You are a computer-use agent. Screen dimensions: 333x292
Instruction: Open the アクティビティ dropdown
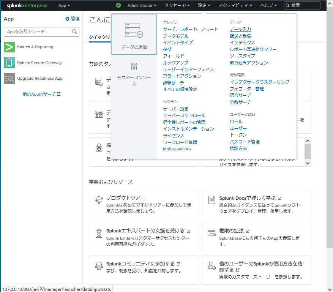(x=235, y=6)
